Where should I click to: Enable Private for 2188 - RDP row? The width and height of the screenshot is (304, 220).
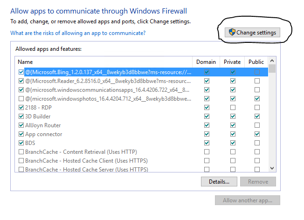click(x=233, y=108)
